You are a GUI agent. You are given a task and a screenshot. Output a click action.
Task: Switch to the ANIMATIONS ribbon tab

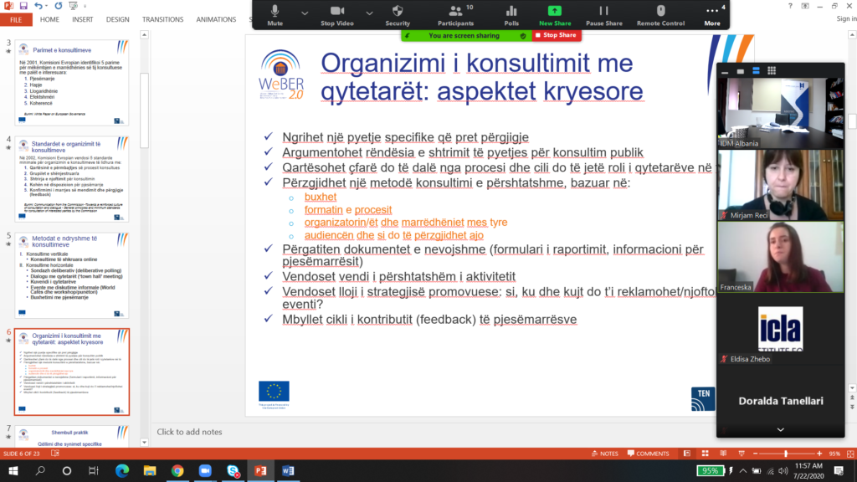coord(216,20)
